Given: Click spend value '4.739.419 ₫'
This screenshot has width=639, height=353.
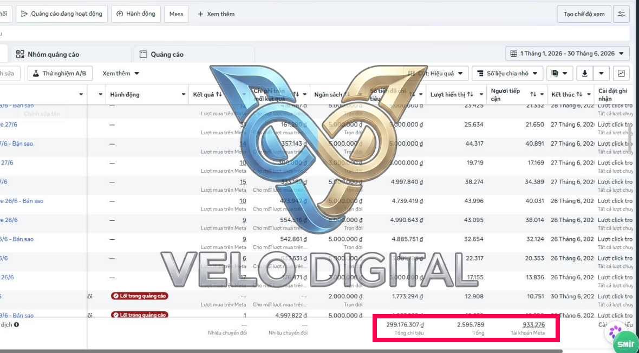Looking at the screenshot, I should pos(407,201).
